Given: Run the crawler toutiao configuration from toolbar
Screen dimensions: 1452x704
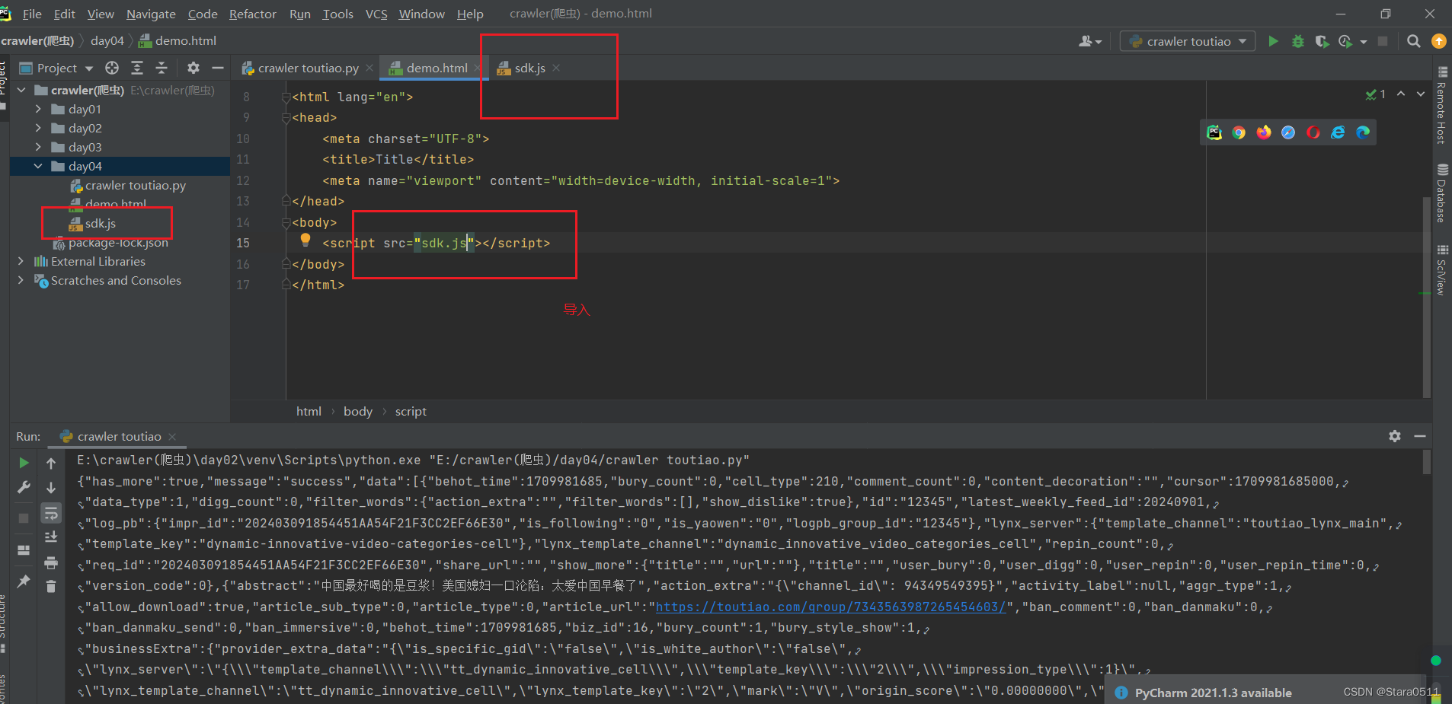Looking at the screenshot, I should pyautogui.click(x=1273, y=41).
